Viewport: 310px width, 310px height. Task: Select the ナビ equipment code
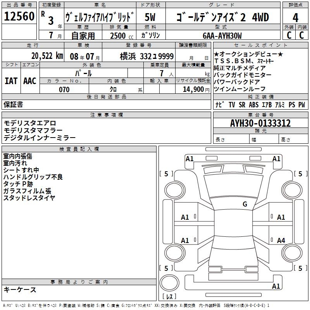click(220, 105)
